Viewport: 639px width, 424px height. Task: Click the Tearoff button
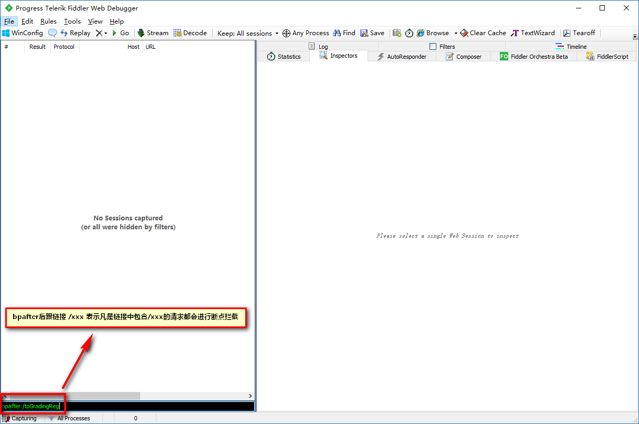click(x=579, y=33)
